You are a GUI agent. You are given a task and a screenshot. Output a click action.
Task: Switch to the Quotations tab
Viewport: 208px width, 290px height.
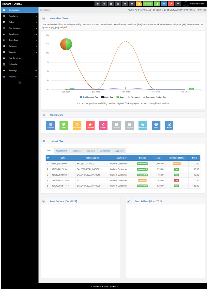point(62,151)
